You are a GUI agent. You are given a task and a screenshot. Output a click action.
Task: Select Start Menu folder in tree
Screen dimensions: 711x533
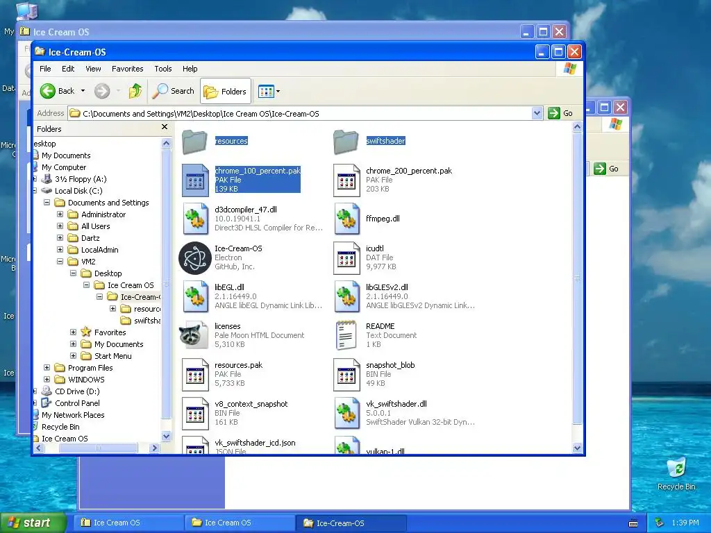pos(112,356)
